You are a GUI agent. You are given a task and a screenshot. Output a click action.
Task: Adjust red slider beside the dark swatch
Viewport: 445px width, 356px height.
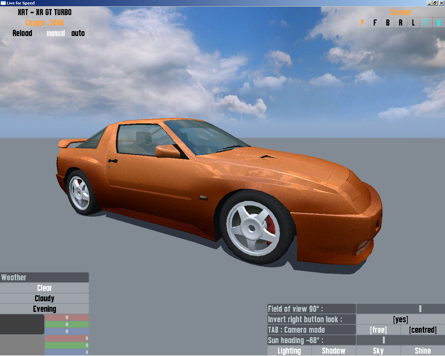(67, 317)
